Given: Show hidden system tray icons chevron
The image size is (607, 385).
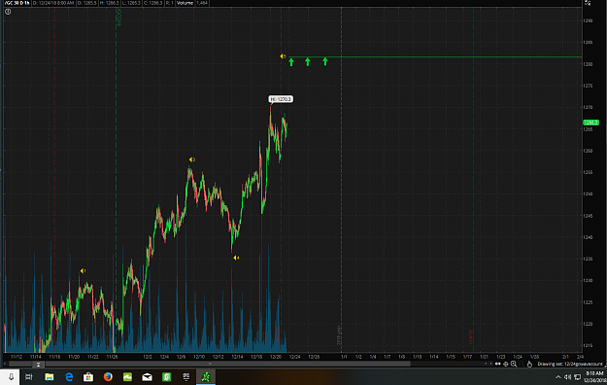Looking at the screenshot, I should [x=557, y=377].
